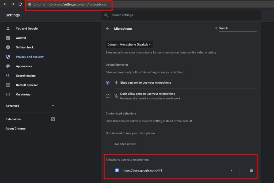Click the Privacy and security key icon
This screenshot has width=274, height=183.
8,57
